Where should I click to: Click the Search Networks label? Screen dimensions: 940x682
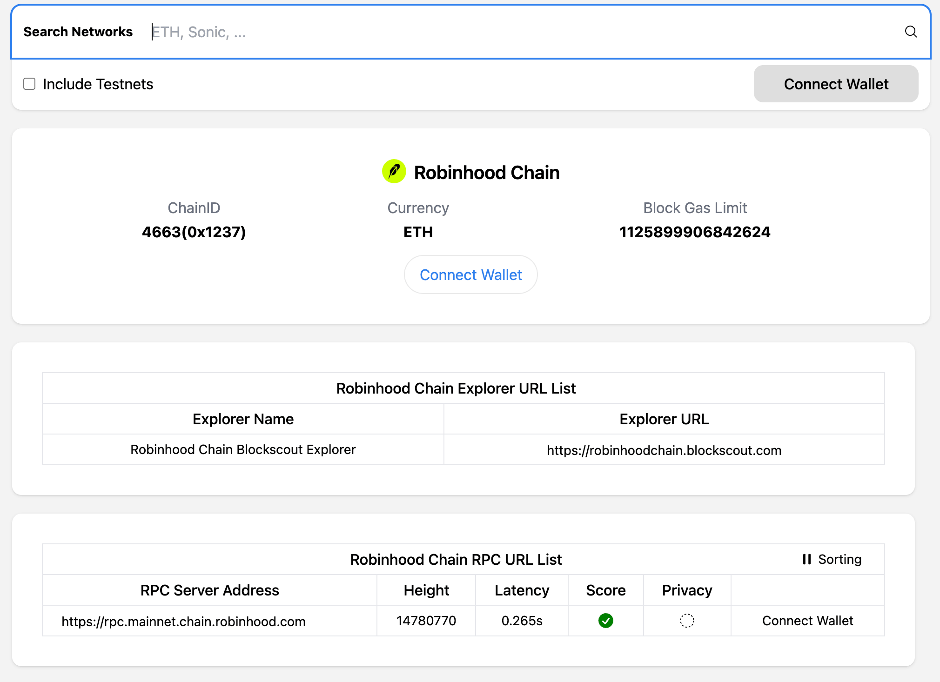tap(78, 32)
